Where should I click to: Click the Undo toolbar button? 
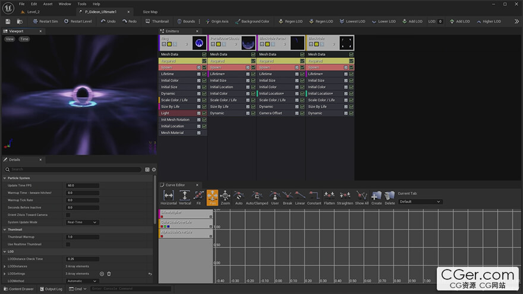pyautogui.click(x=108, y=21)
